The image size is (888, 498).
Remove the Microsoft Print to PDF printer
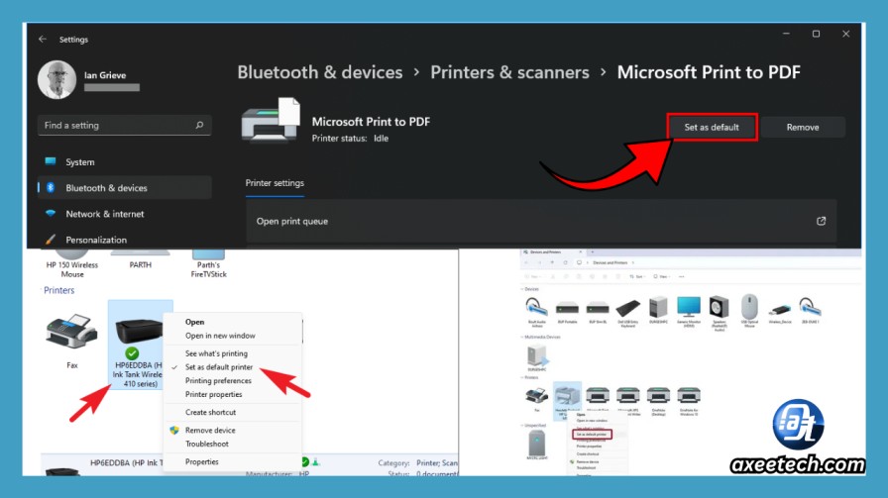[803, 128]
